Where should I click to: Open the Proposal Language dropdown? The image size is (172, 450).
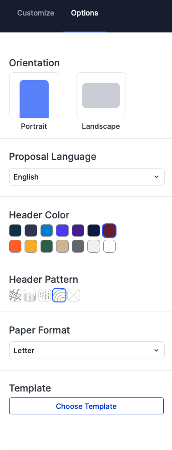click(87, 177)
